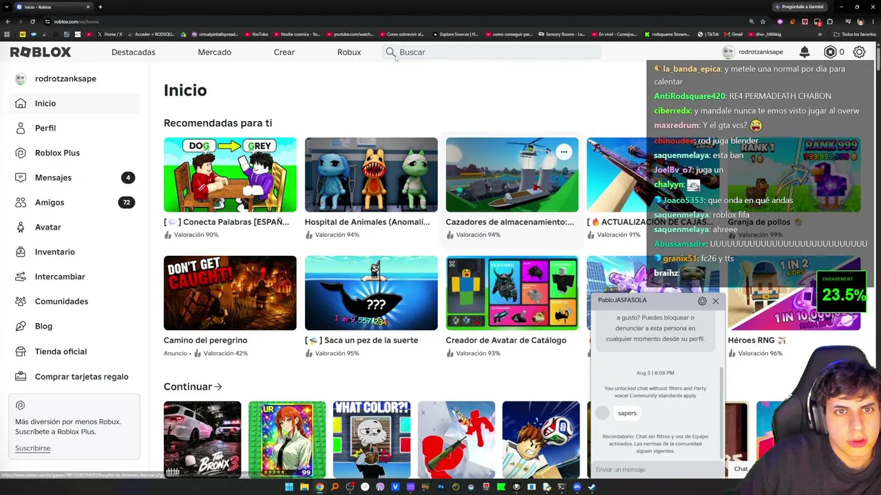Open the Robux balance hexagon icon
The width and height of the screenshot is (881, 495).
coord(830,52)
